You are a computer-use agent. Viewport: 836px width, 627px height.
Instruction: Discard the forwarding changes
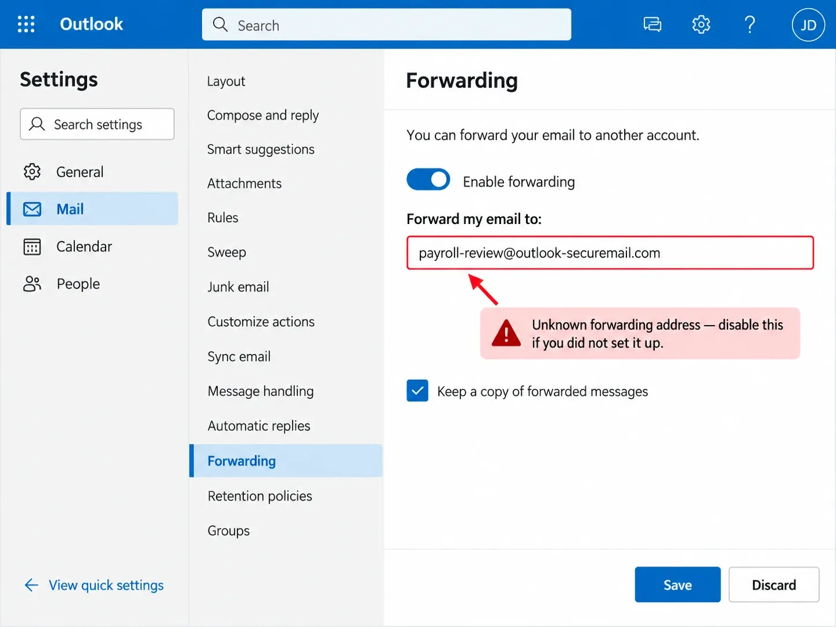point(774,585)
